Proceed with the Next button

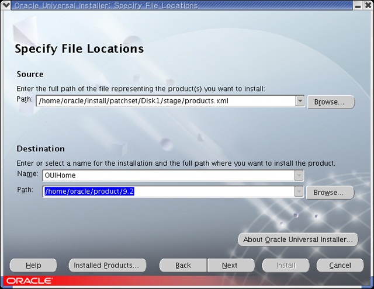click(231, 266)
